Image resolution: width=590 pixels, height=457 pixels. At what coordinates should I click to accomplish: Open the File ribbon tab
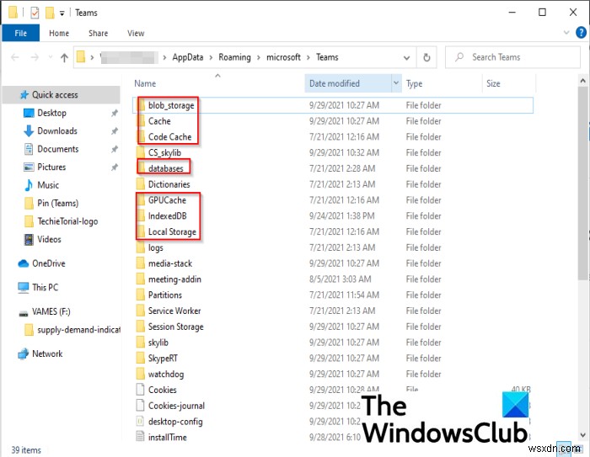(x=21, y=33)
